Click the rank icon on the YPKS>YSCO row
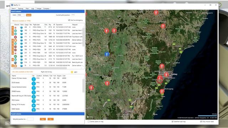The height and width of the screenshot is (128, 228). [x=21, y=37]
